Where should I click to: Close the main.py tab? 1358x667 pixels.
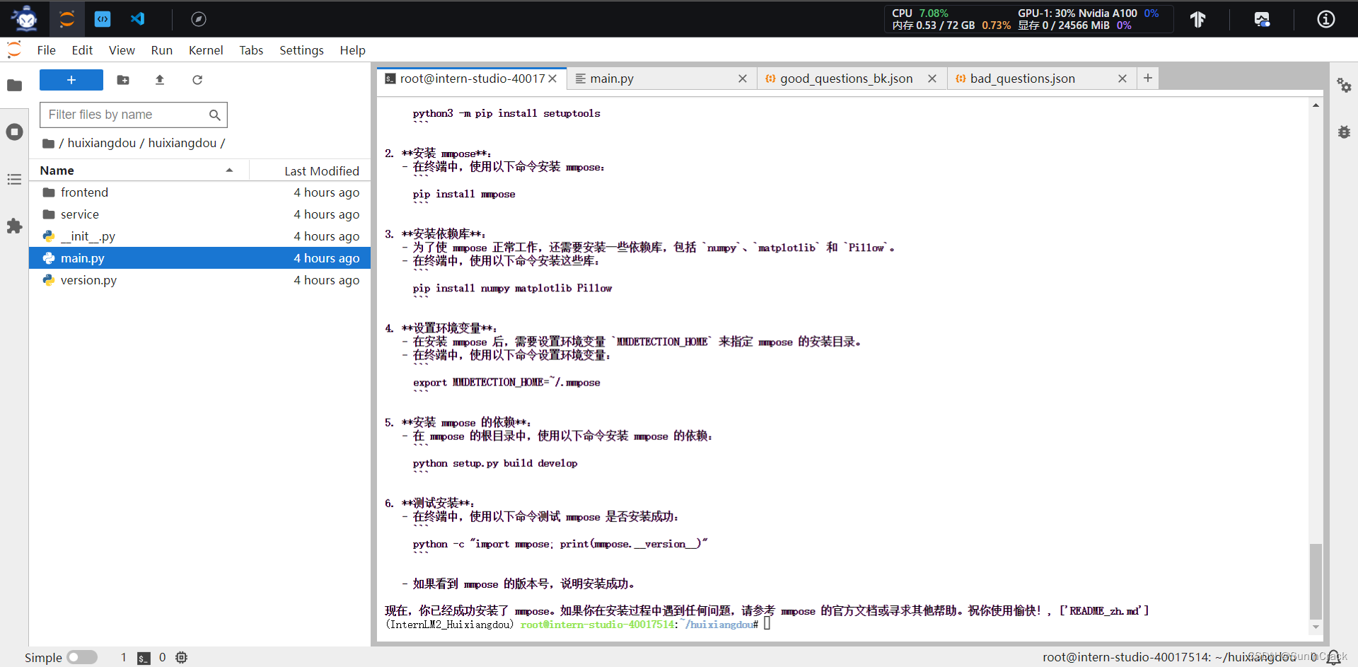click(x=743, y=79)
